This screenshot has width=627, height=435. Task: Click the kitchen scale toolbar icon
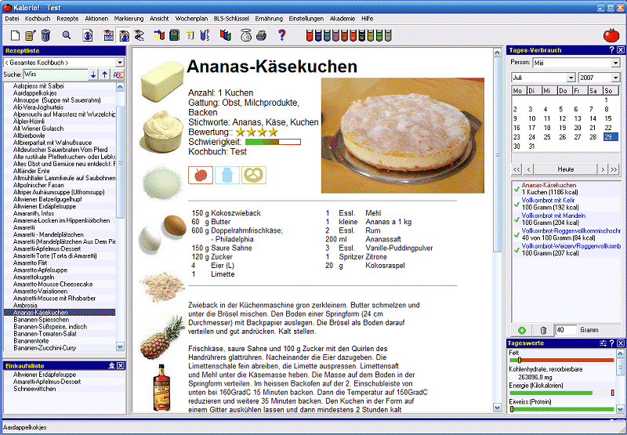(x=245, y=35)
